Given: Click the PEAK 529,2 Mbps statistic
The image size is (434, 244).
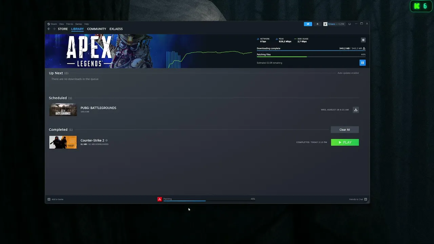Looking at the screenshot, I should pos(283,40).
